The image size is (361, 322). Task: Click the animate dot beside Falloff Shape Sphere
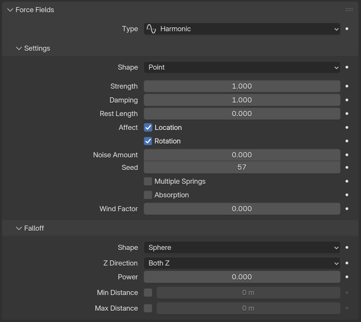pos(347,247)
